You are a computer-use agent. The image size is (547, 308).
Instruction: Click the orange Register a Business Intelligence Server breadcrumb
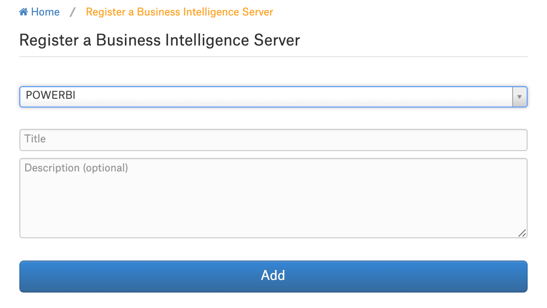pyautogui.click(x=179, y=12)
